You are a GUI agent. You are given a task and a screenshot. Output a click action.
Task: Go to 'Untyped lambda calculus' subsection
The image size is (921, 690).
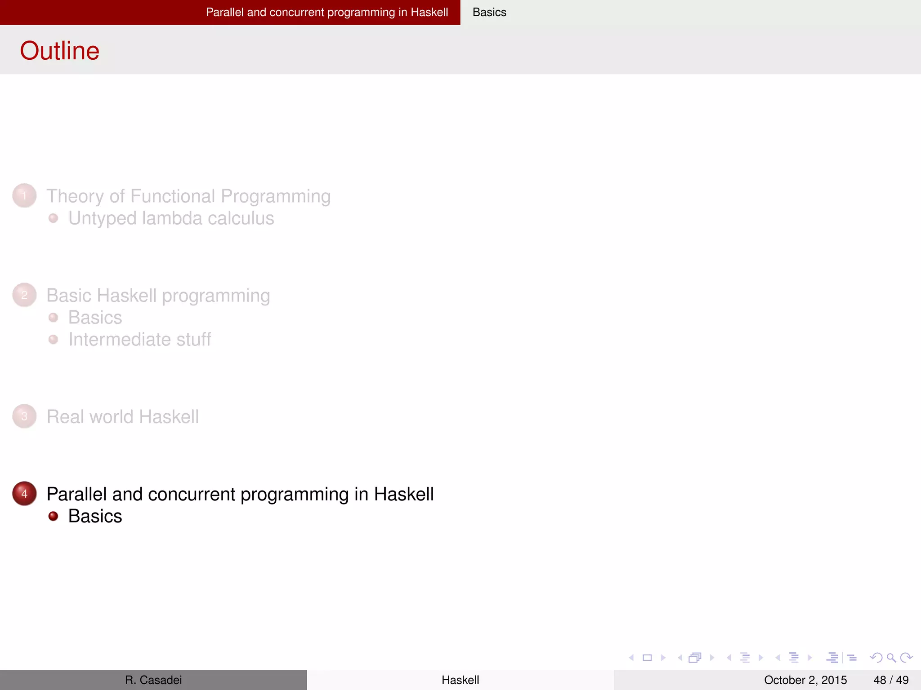(171, 218)
